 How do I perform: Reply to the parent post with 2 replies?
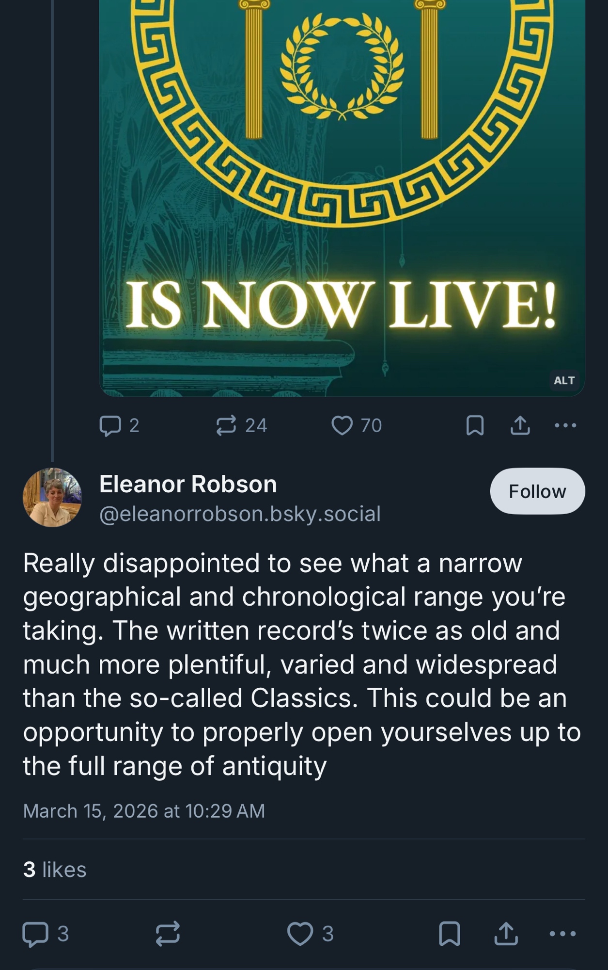point(110,426)
